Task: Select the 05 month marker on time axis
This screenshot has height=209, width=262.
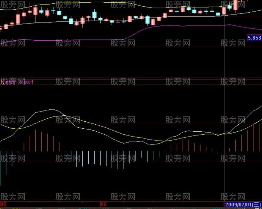Action: point(3,204)
